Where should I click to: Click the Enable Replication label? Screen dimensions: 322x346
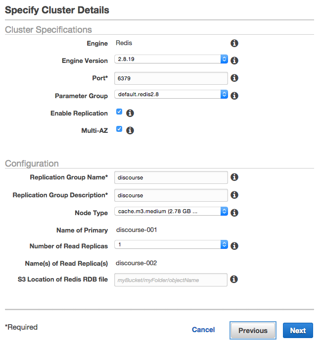[79, 113]
